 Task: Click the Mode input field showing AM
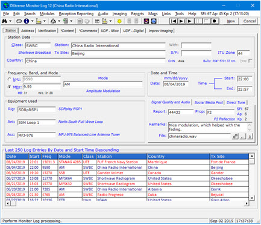pyautogui.click(x=103, y=84)
